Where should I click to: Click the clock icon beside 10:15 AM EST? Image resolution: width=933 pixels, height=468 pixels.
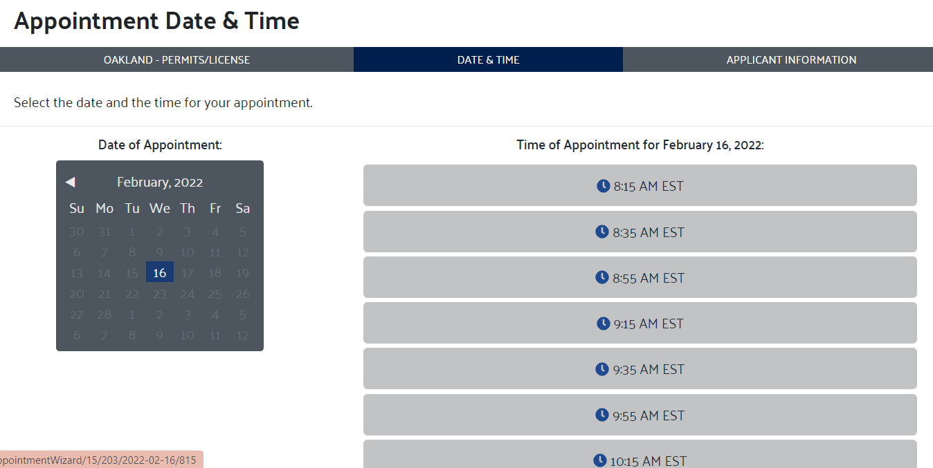(x=600, y=460)
